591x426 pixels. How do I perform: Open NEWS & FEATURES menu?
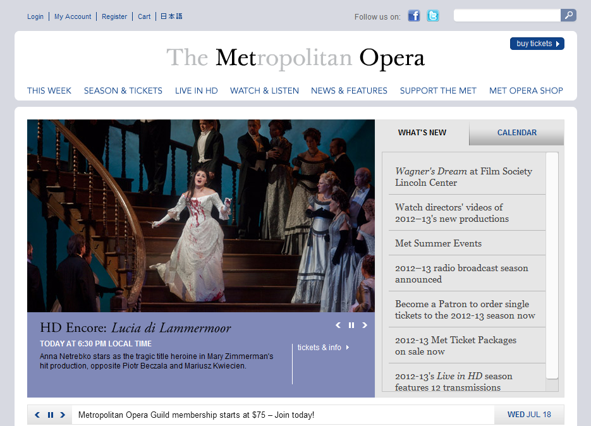[349, 90]
